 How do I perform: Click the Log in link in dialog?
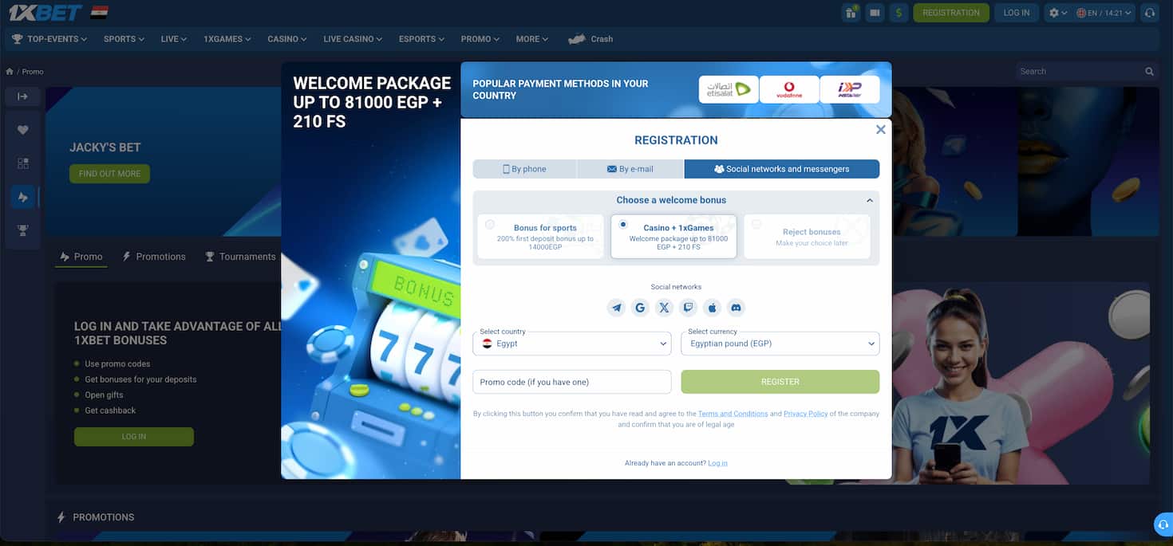717,463
